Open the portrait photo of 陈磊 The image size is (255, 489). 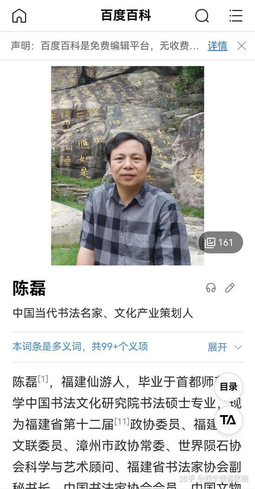coord(127,166)
